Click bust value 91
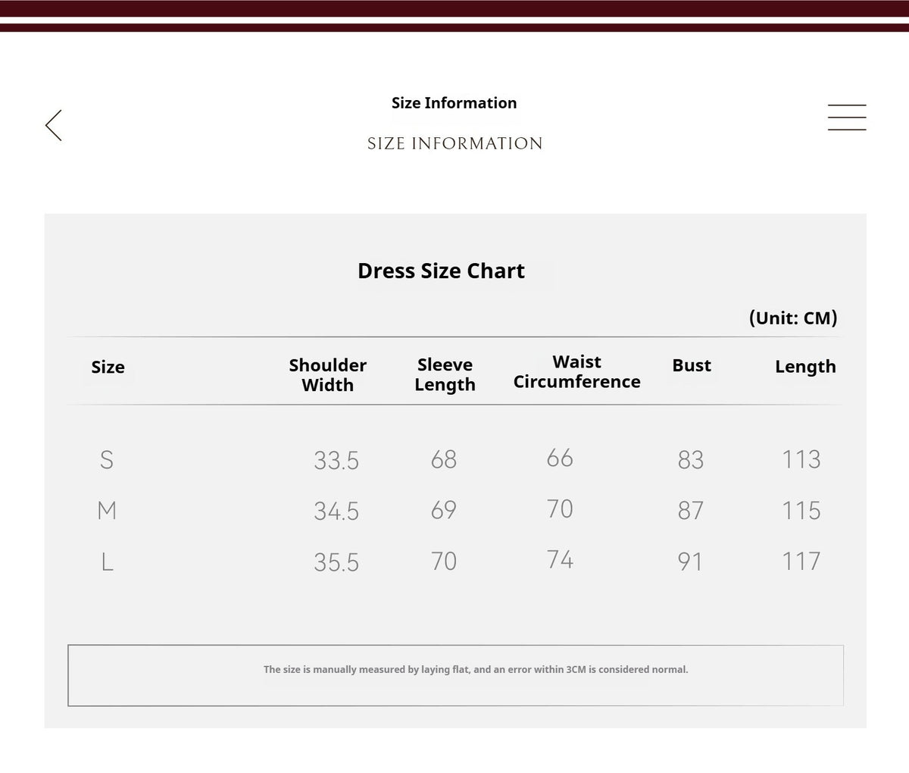 690,562
